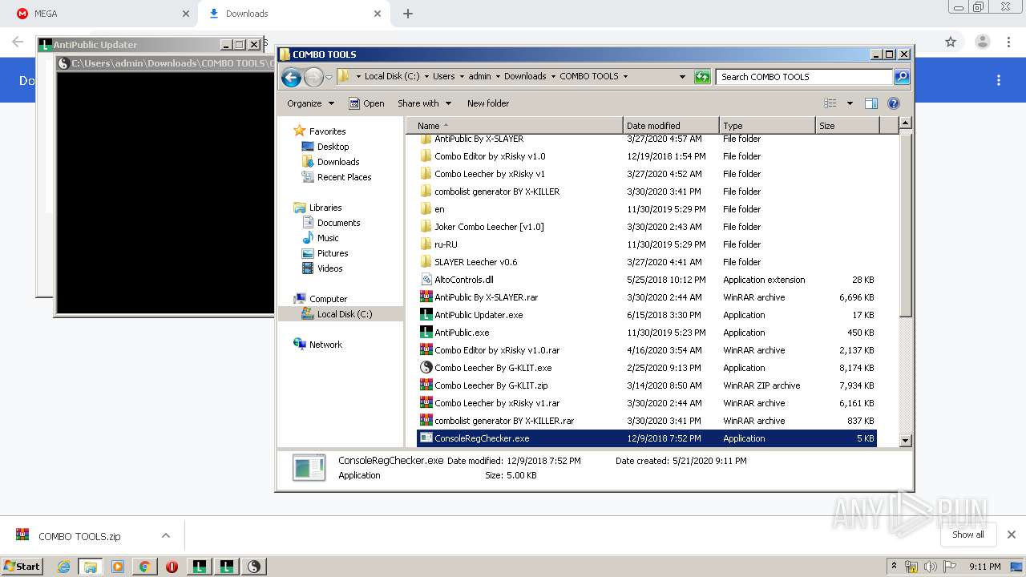1026x577 pixels.
Task: Select AntiPublic Updater.exe file
Action: tap(479, 315)
